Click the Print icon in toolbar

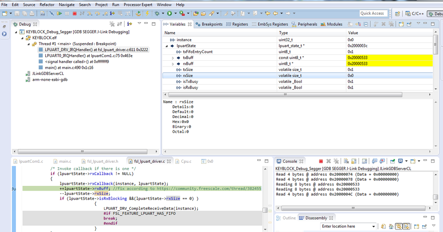[x=32, y=13]
